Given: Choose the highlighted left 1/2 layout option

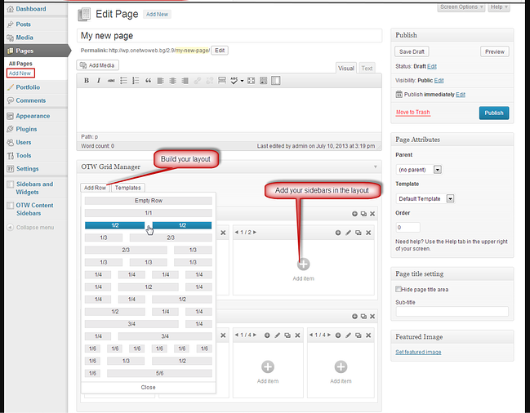Looking at the screenshot, I should pos(115,225).
